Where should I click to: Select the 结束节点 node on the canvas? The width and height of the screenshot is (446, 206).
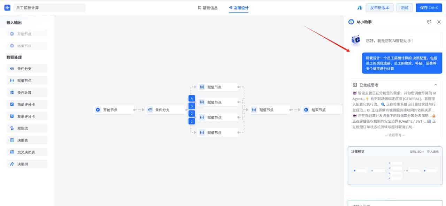[322, 110]
